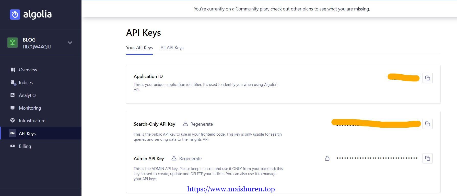Click the green BLOG application cube icon
Viewport: 457px width, 196px height.
13,43
